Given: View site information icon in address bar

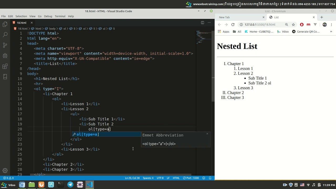Looking at the screenshot, I should coord(241,24).
